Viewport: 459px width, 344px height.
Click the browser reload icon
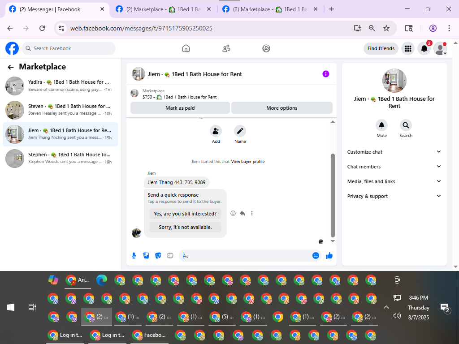point(42,28)
